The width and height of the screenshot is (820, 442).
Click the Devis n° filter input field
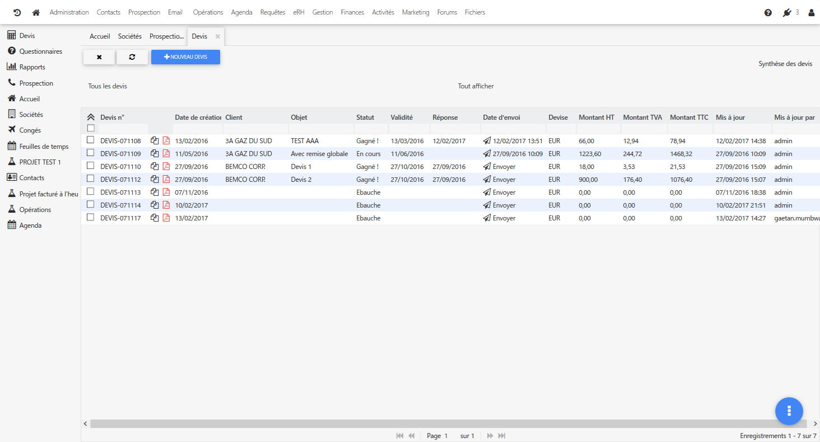tap(123, 129)
